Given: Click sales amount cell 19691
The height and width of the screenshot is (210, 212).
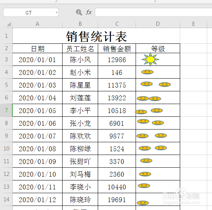Looking at the screenshot, I should click(117, 199).
